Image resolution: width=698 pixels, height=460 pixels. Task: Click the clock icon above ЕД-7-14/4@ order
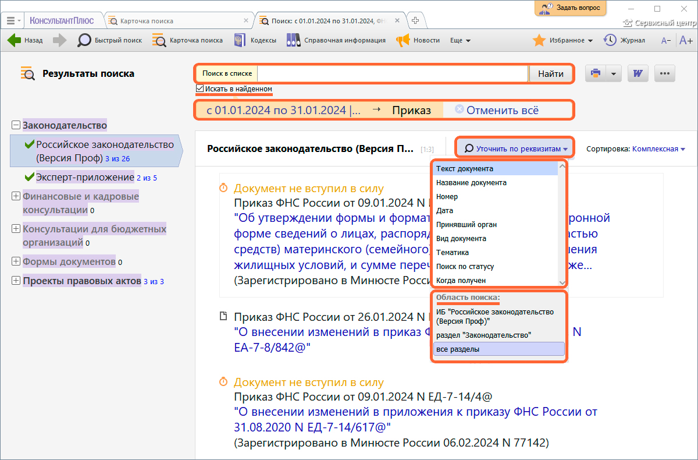tap(223, 382)
